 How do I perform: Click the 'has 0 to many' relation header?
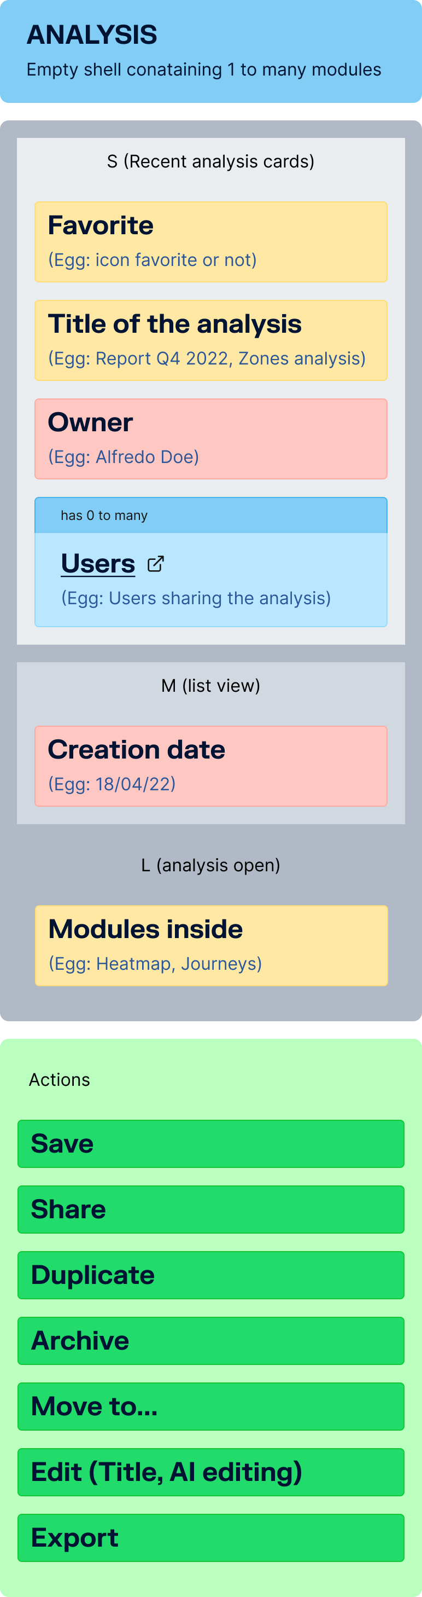click(x=210, y=516)
